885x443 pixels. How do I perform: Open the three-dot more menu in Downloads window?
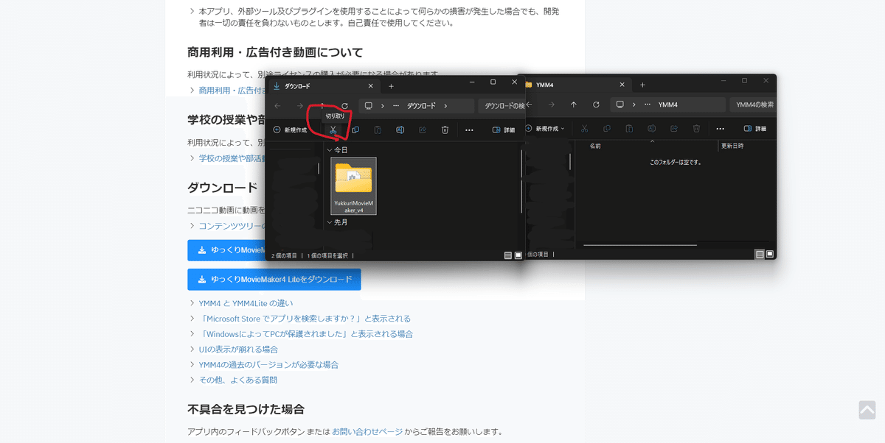point(469,130)
